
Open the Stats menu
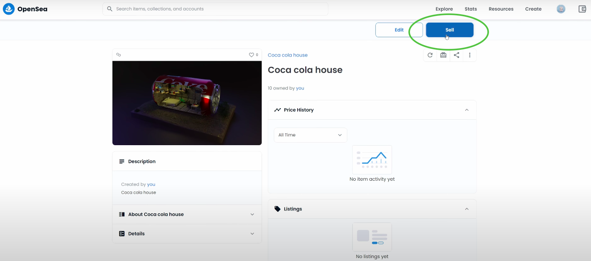pos(471,9)
